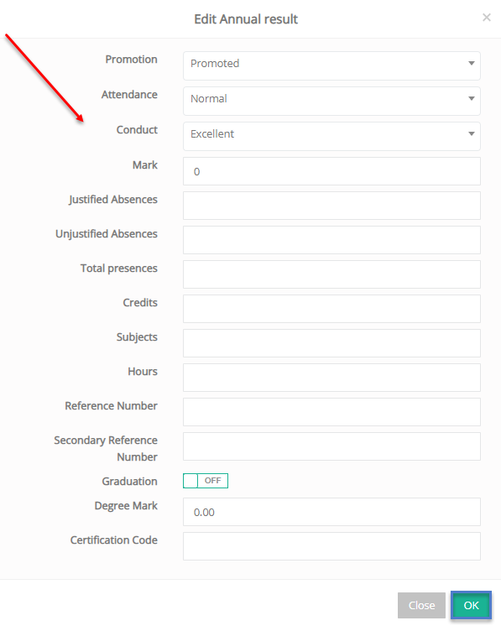Click the Total presences input
This screenshot has width=501, height=631.
331,274
